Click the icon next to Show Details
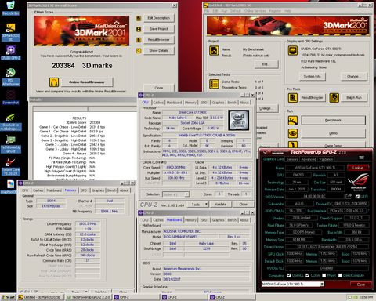Viewport: 376px width, 301px height. pyautogui.click(x=139, y=51)
